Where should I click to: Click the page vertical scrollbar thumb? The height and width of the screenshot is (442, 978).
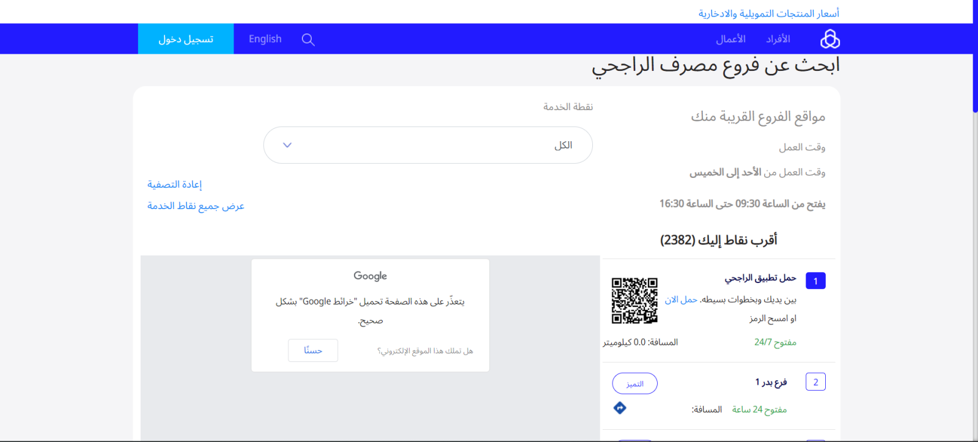pyautogui.click(x=975, y=56)
